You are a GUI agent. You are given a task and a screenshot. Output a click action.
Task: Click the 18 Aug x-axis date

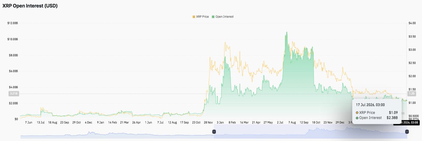tap(53, 122)
